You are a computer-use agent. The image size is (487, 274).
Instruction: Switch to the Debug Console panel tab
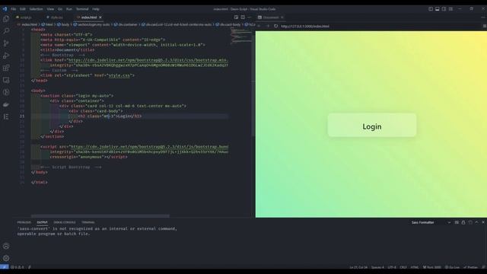click(x=65, y=222)
